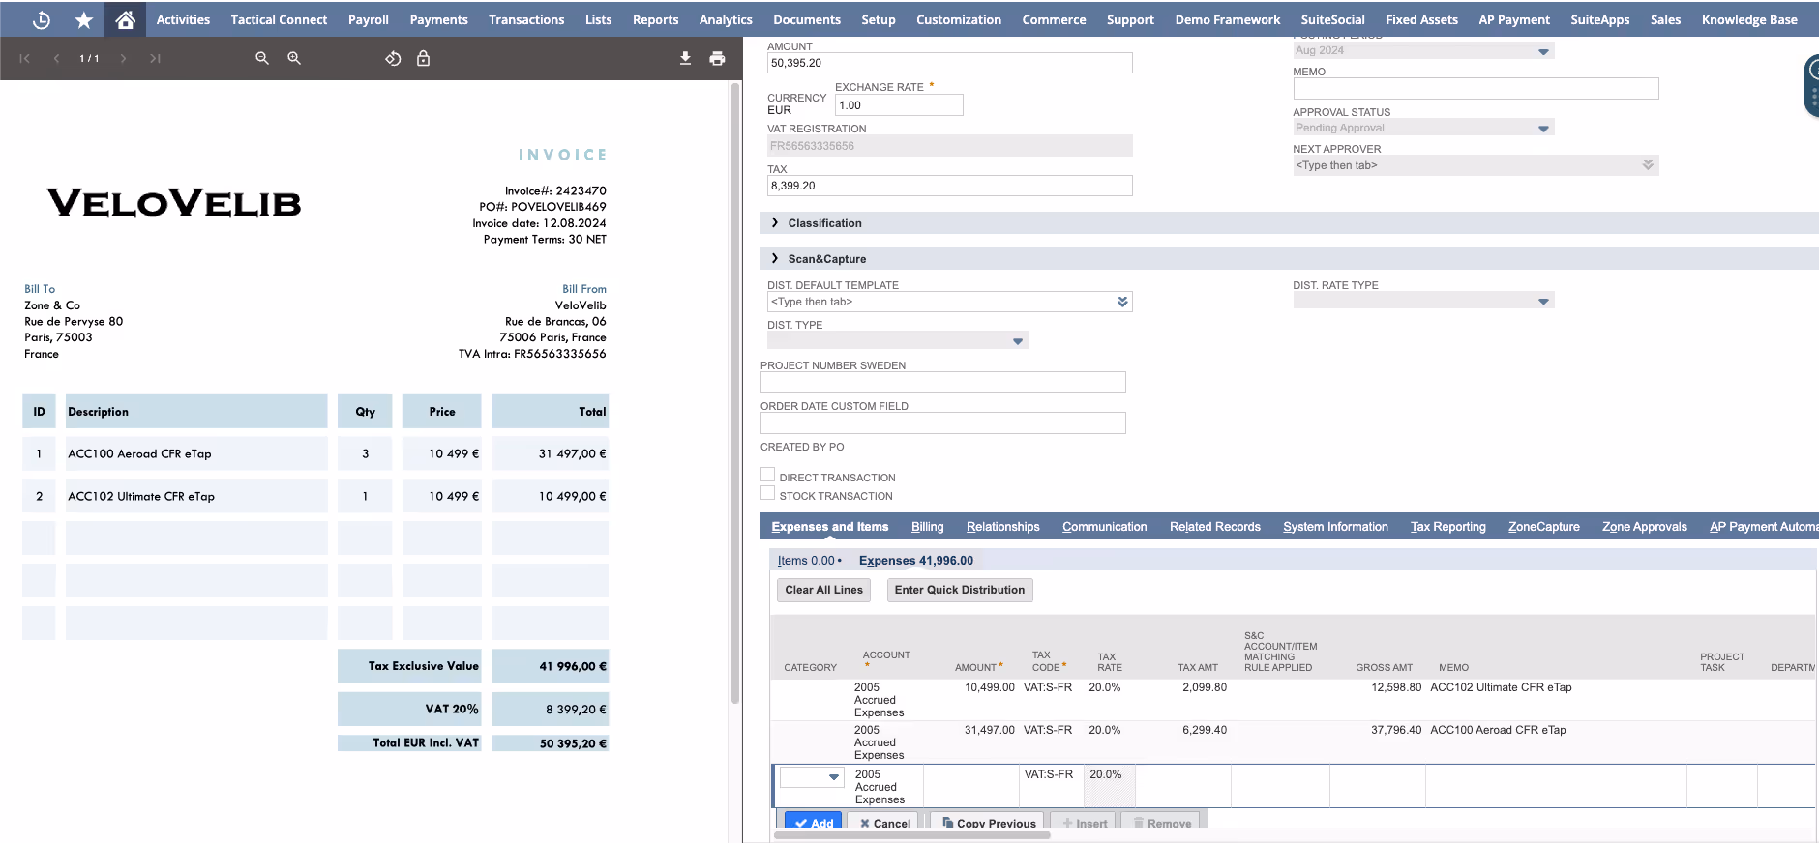Open the Recent Records history icon
The image size is (1819, 843).
pos(42,19)
